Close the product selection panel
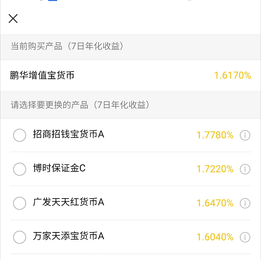Image resolution: width=261 pixels, height=260 pixels. pyautogui.click(x=13, y=19)
